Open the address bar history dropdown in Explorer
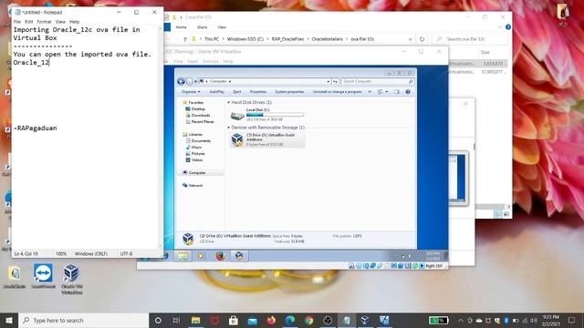The width and height of the screenshot is (584, 328). point(410,39)
